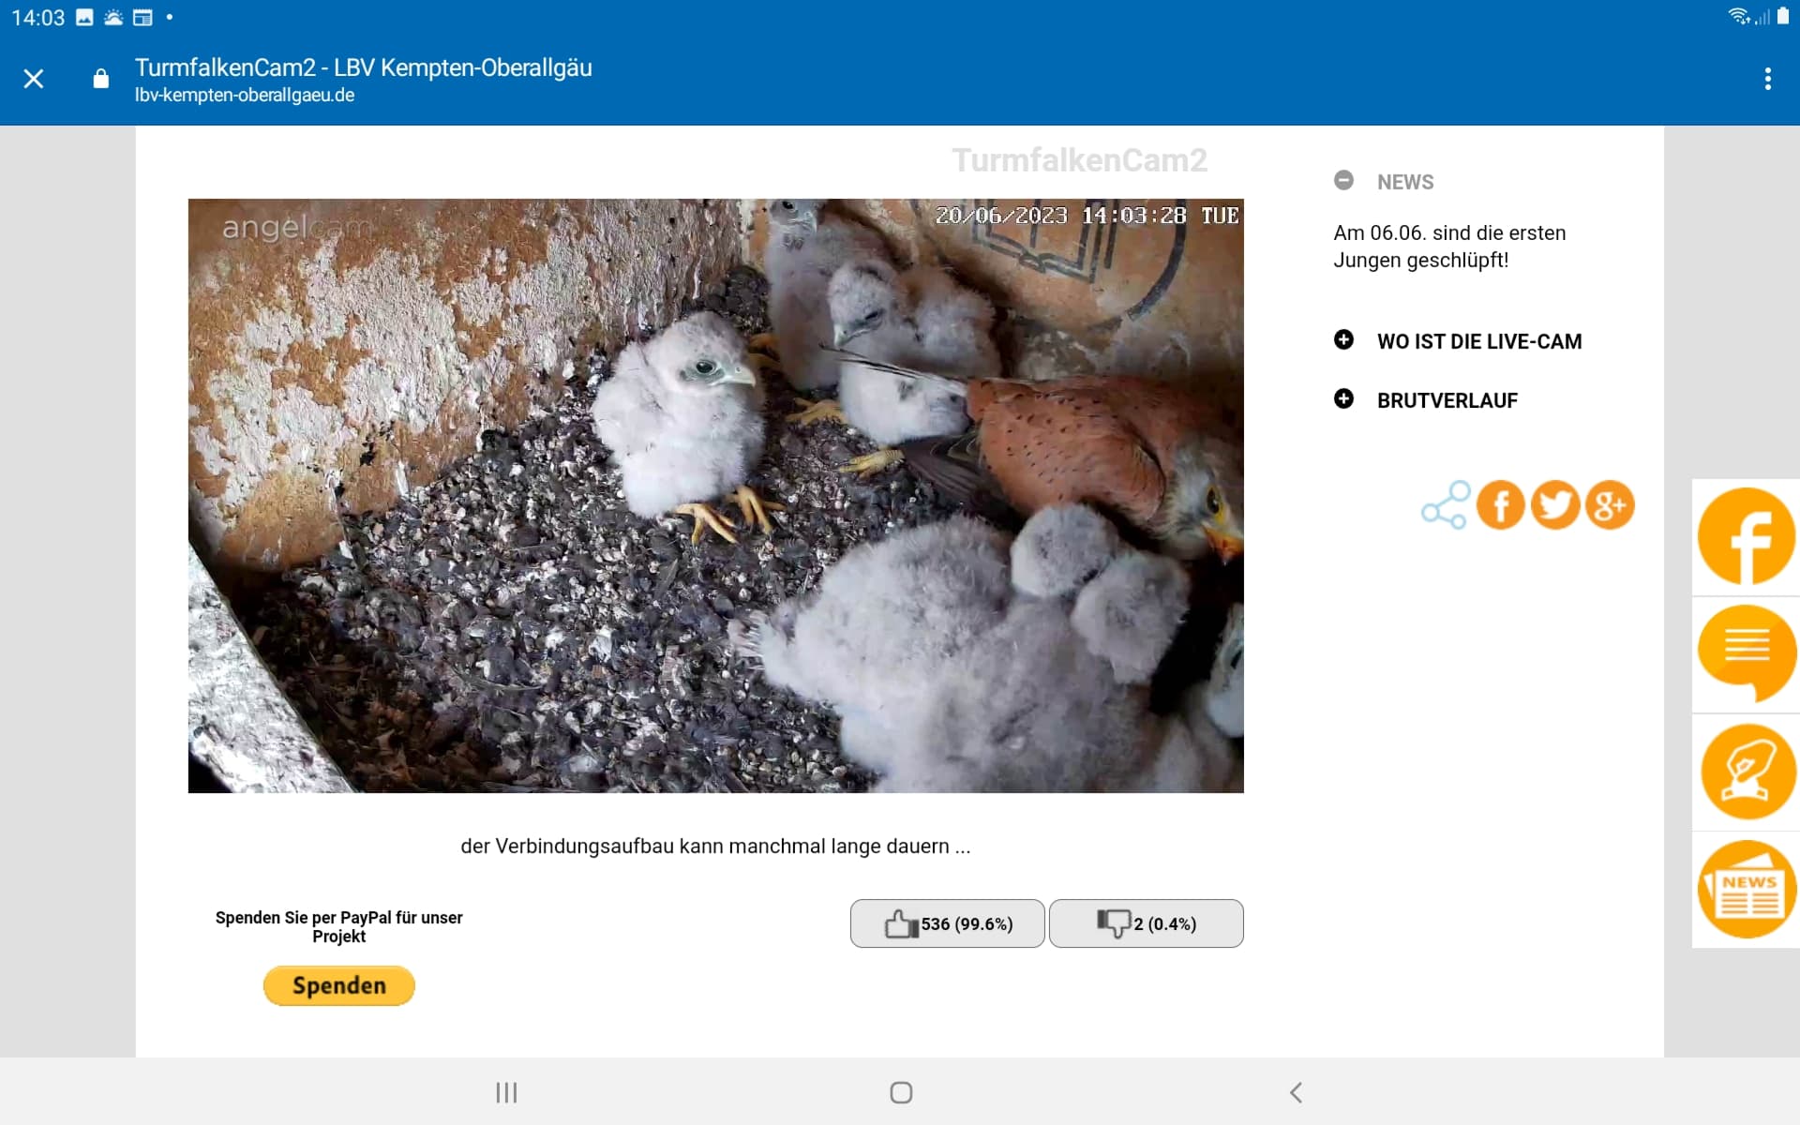1800x1125 pixels.
Task: Tap the status bar weather notification icon
Action: [113, 17]
